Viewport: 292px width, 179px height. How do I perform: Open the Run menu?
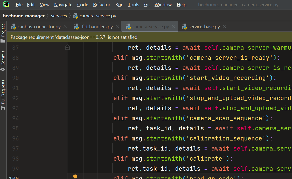click(119, 5)
